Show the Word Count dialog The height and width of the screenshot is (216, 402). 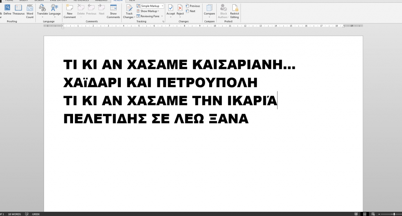coord(30,11)
